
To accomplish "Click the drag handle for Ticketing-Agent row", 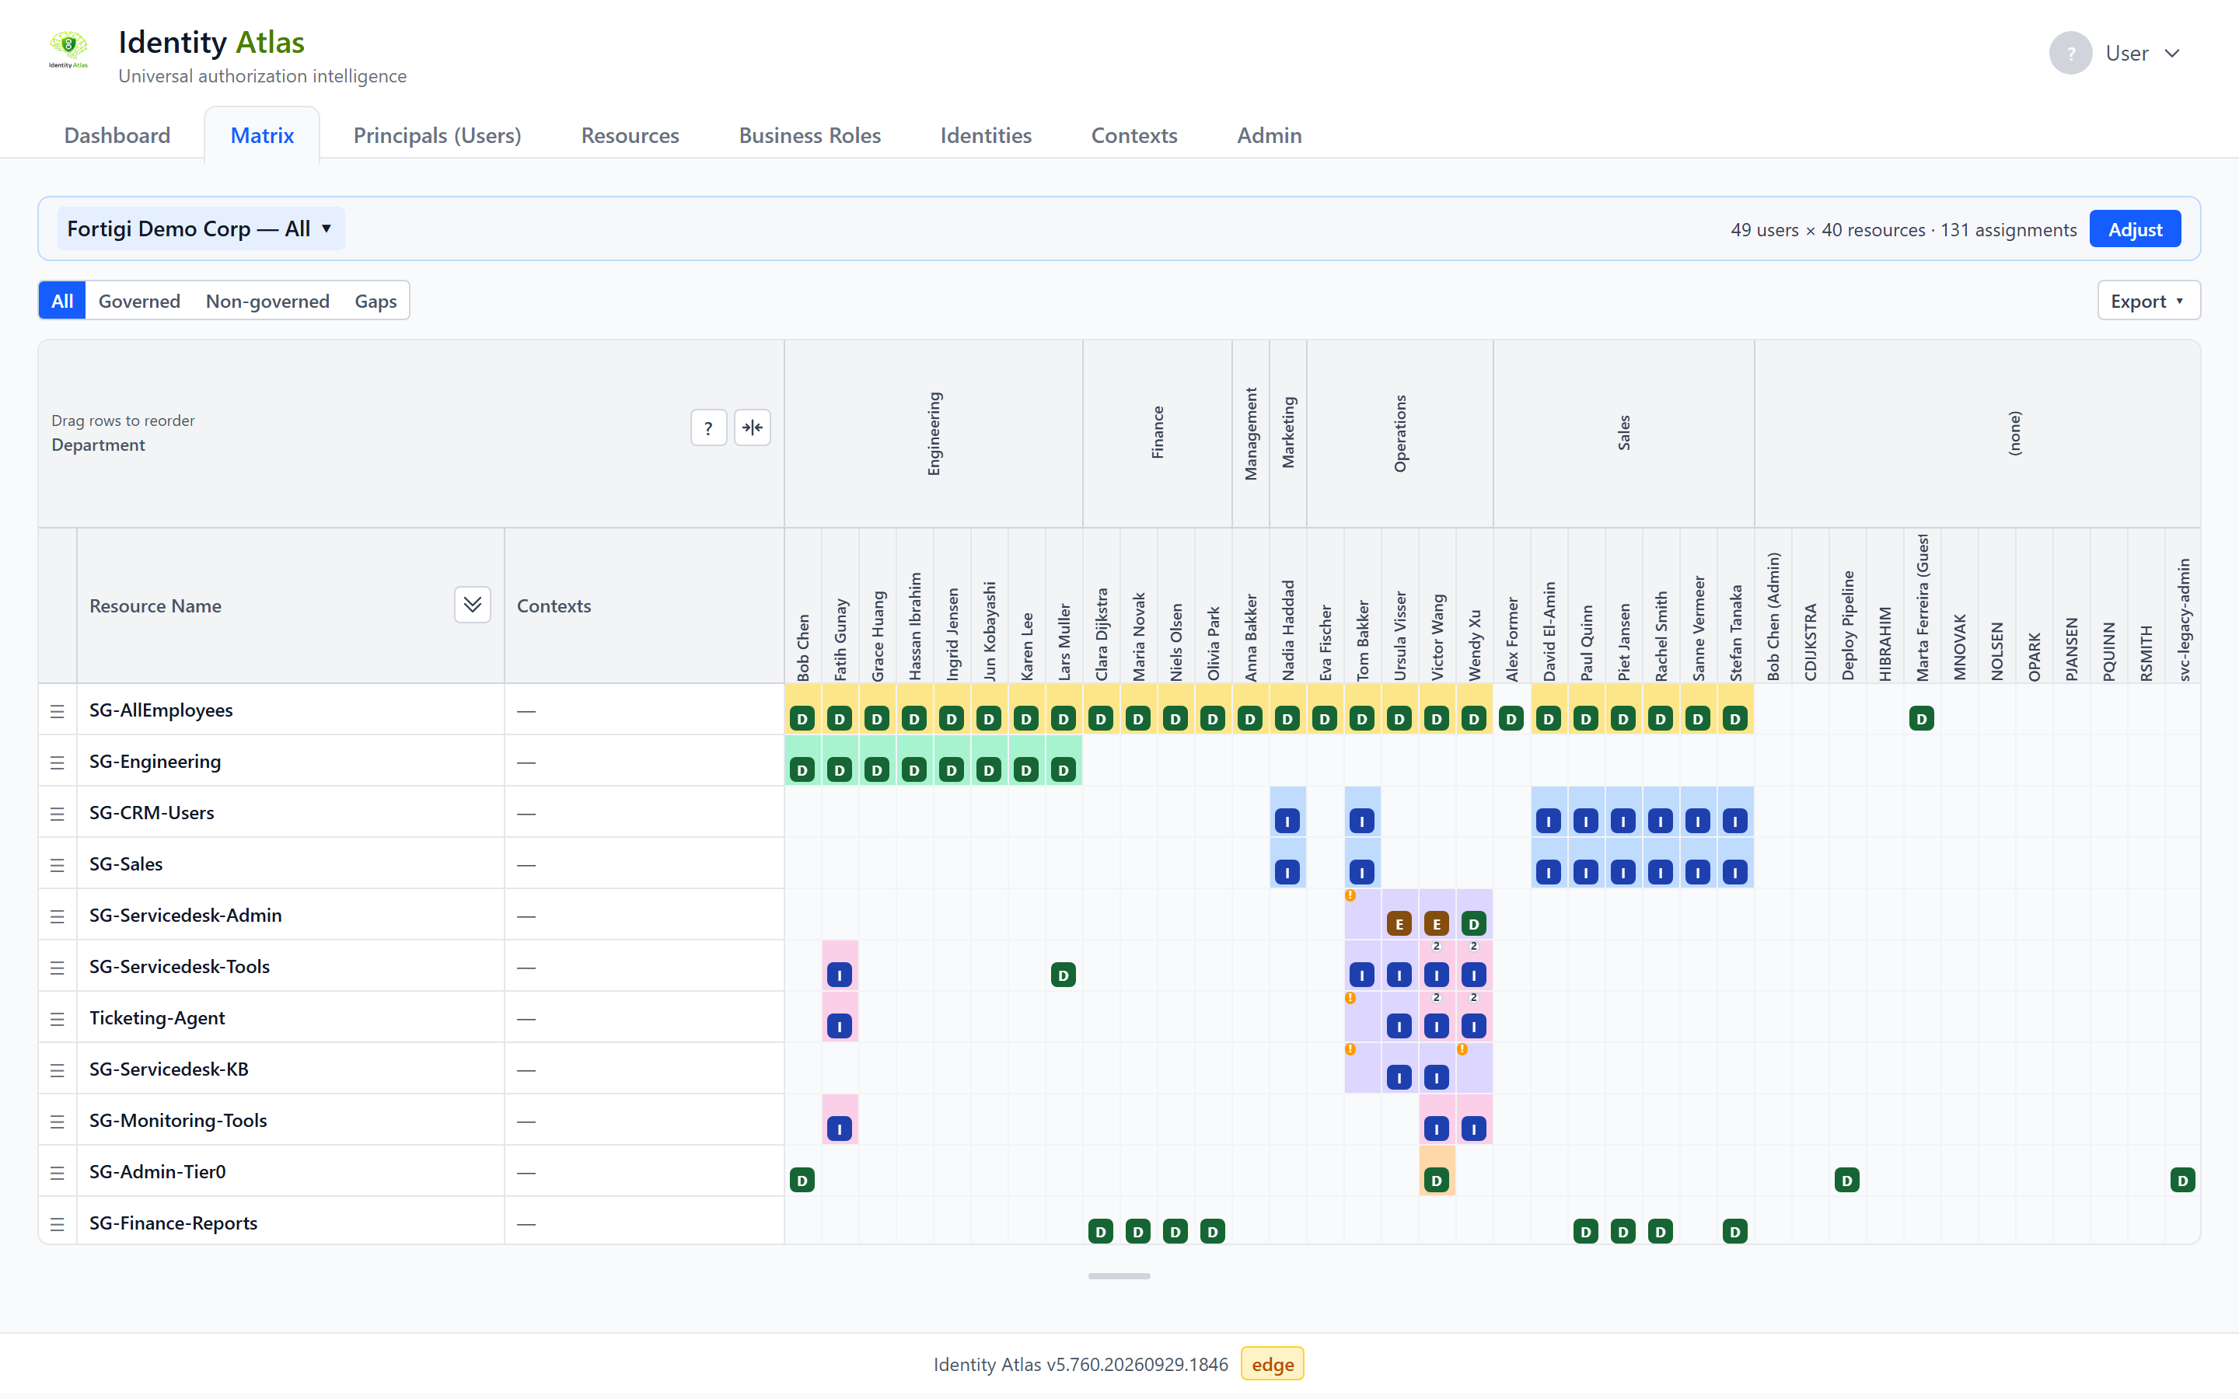I will pos(58,1019).
